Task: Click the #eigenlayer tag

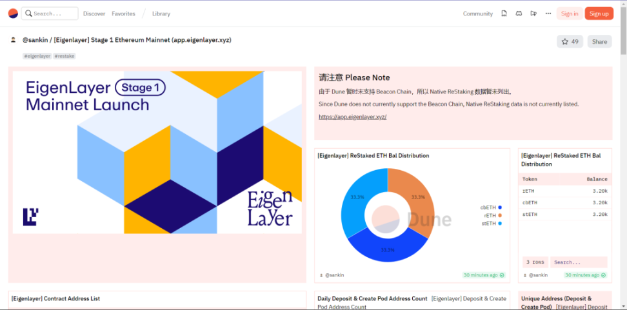Action: coord(37,56)
